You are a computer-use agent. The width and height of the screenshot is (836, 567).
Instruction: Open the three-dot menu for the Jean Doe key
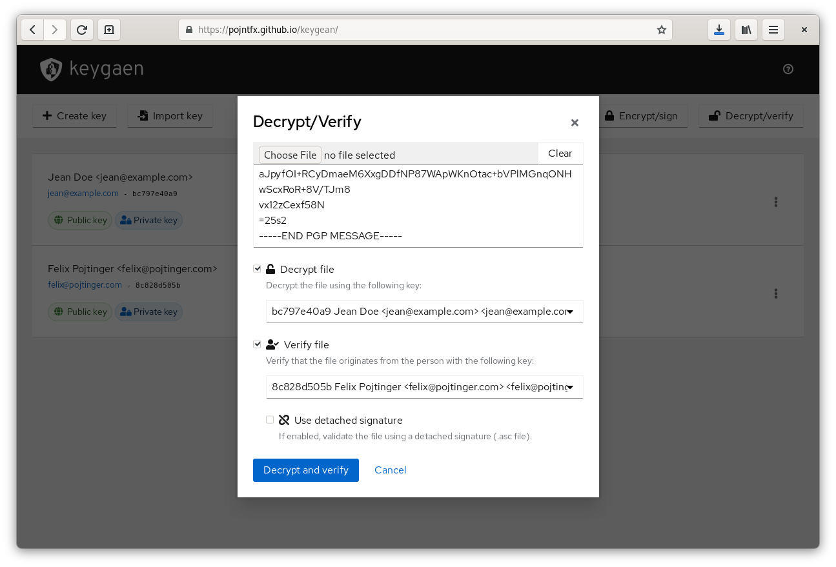coord(776,202)
